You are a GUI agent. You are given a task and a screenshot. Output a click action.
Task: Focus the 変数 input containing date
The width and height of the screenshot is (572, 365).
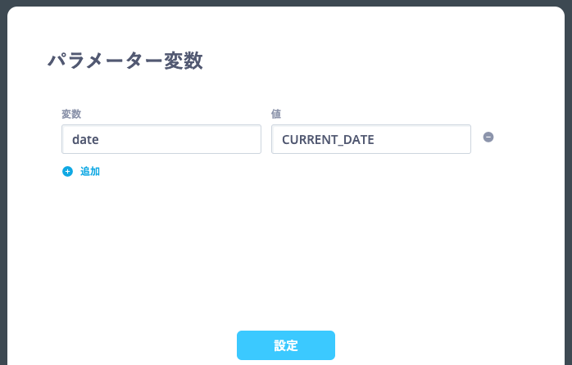click(161, 139)
